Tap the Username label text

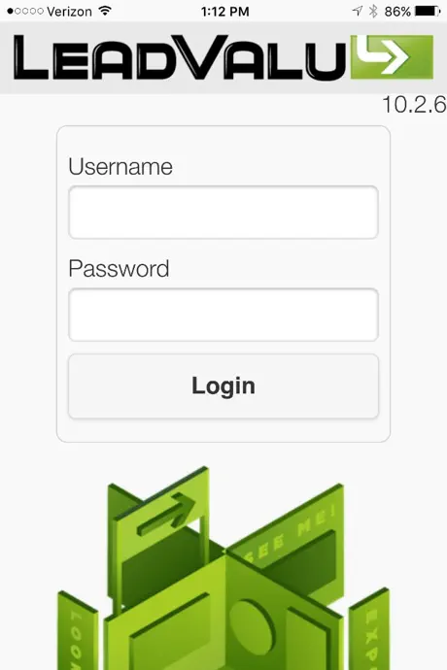(120, 167)
